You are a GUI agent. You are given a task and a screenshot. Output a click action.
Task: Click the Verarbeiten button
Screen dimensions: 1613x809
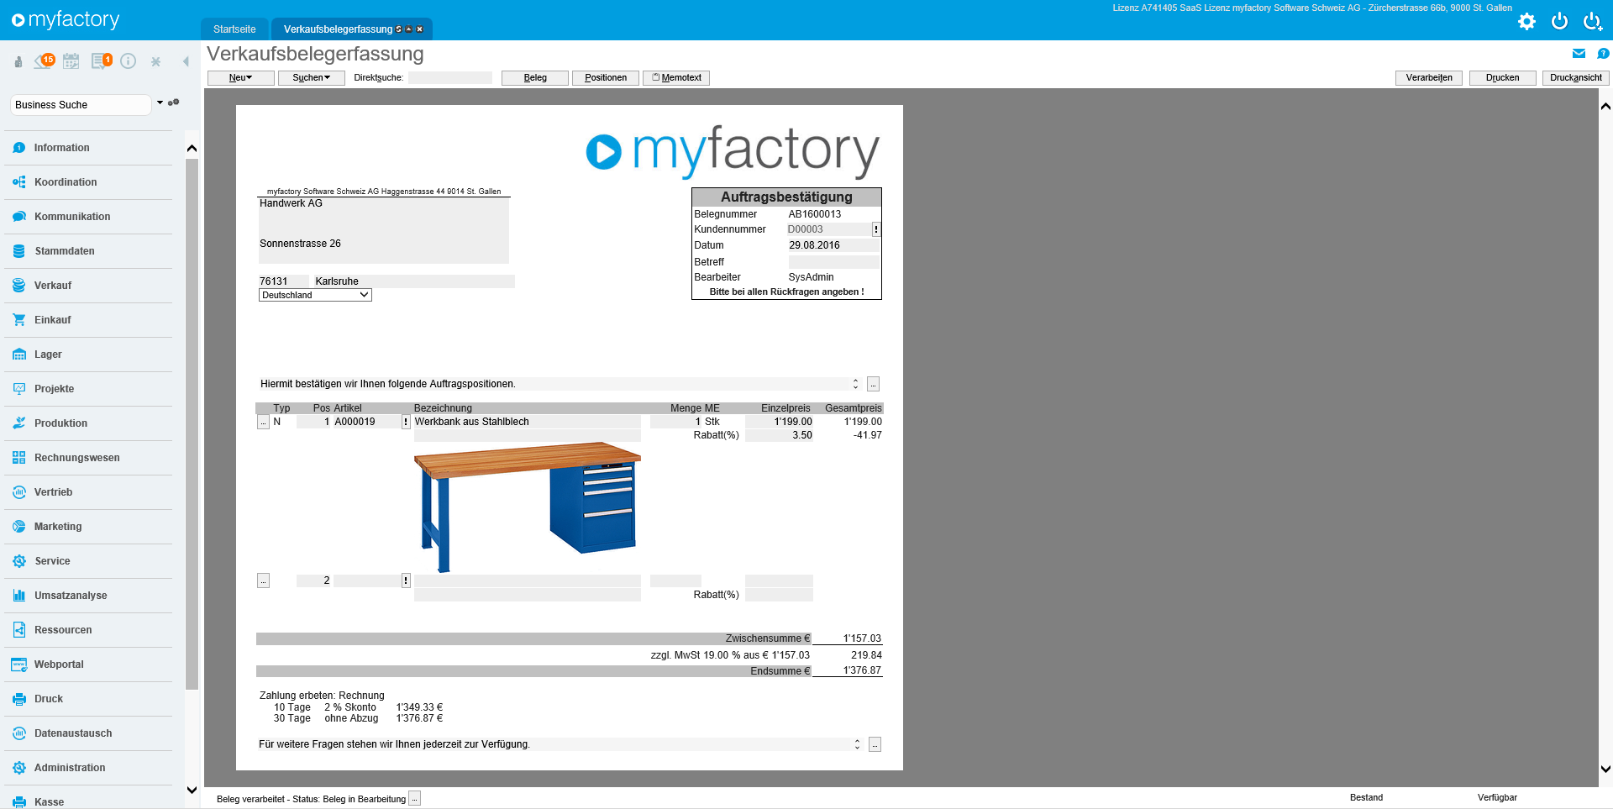pyautogui.click(x=1428, y=78)
